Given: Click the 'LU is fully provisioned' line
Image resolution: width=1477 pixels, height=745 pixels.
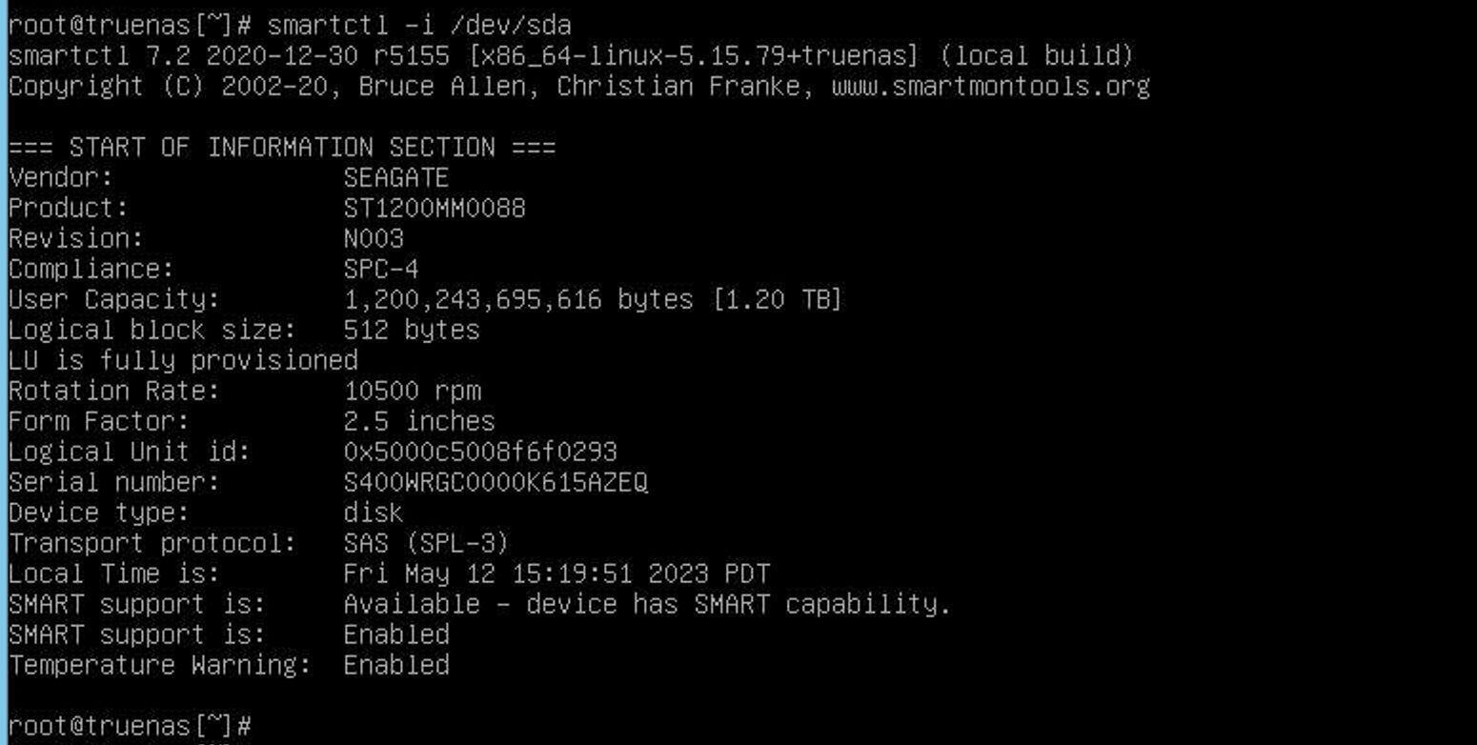Looking at the screenshot, I should (x=183, y=361).
